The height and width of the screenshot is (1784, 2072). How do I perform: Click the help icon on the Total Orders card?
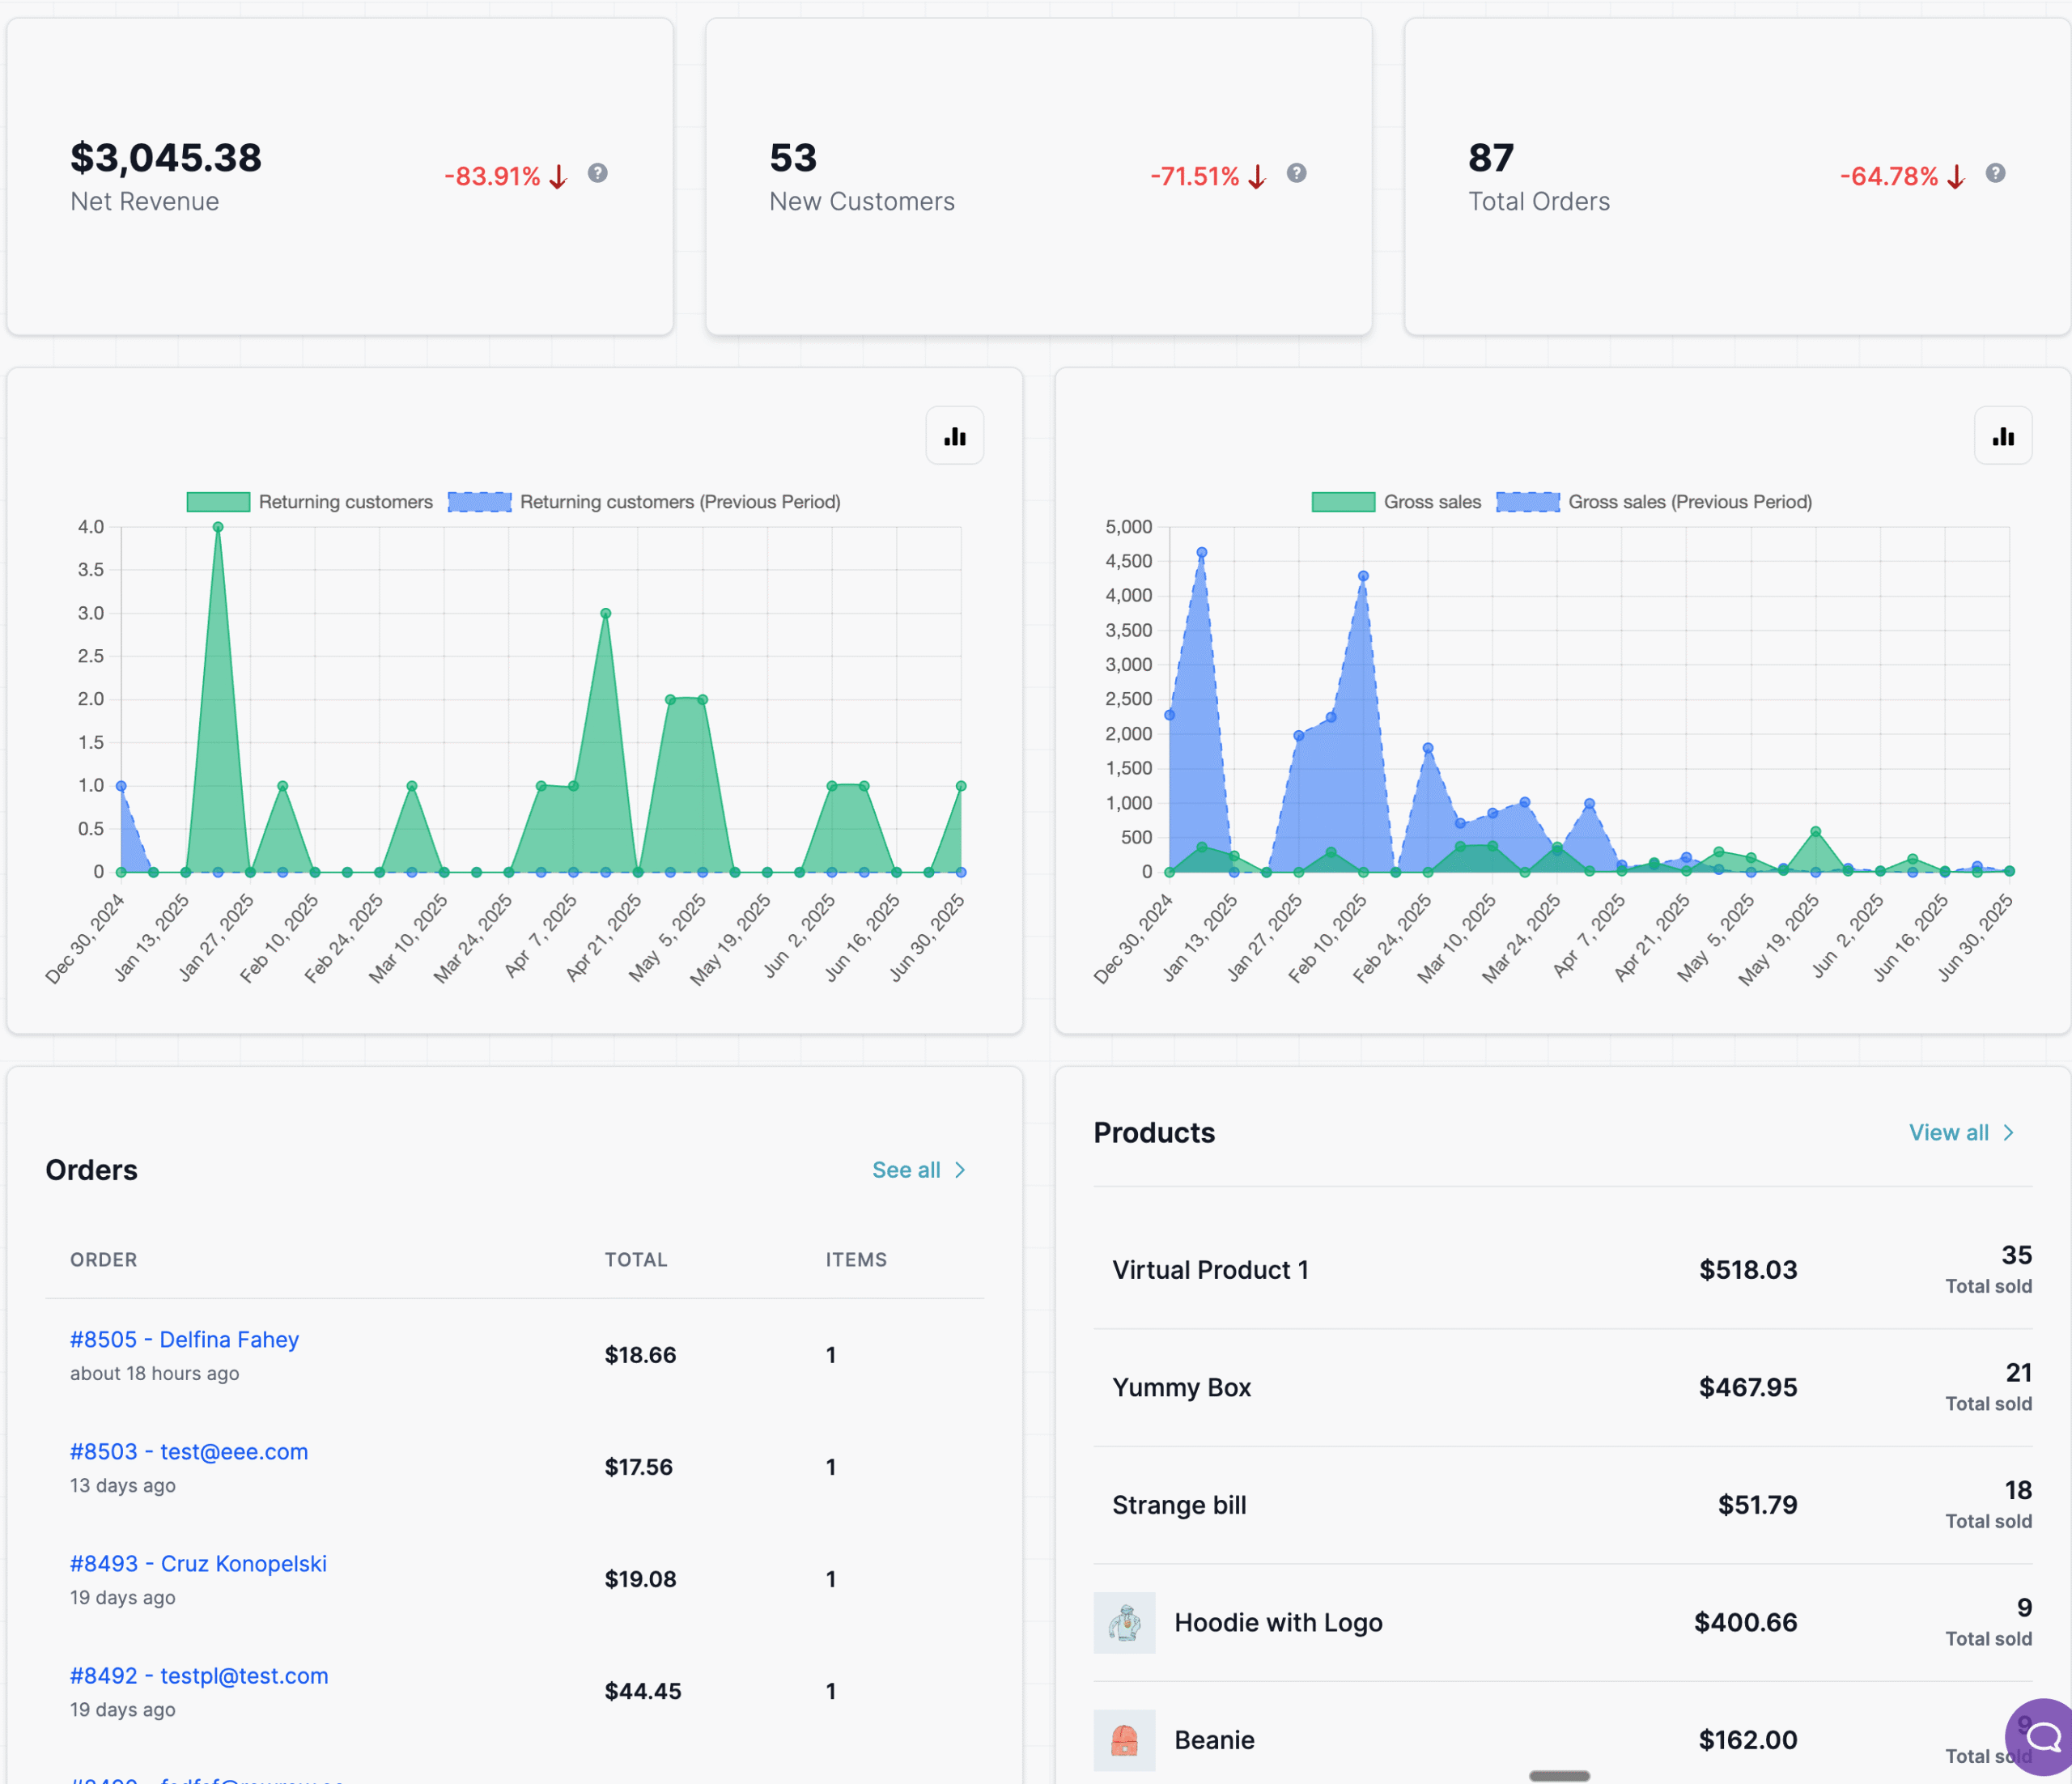[1996, 173]
